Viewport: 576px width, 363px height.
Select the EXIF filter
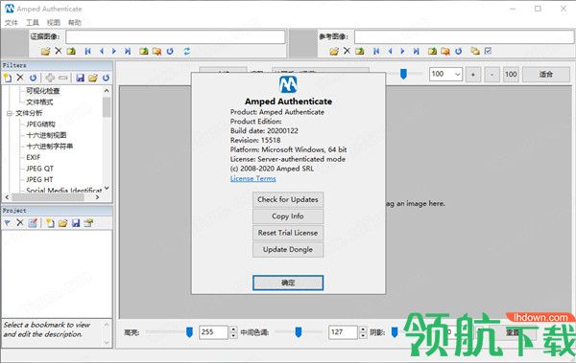click(x=33, y=157)
